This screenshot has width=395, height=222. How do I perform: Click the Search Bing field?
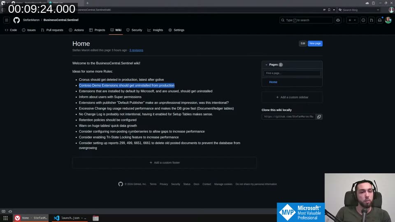pos(359,10)
